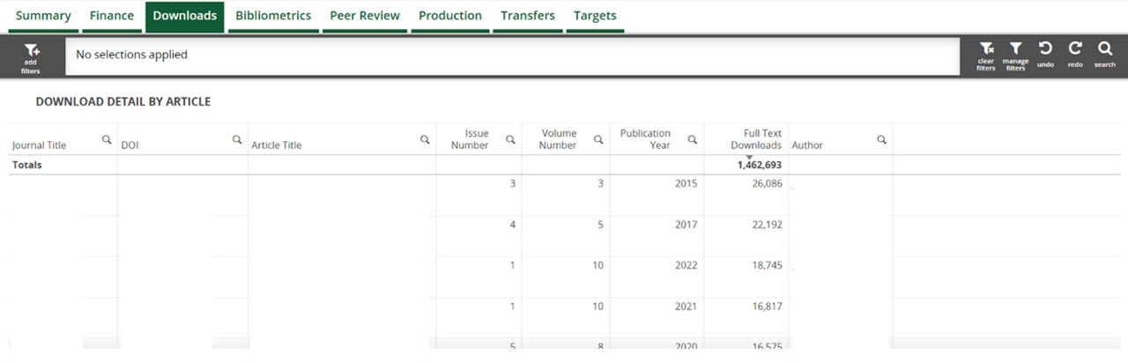Screen dimensions: 1128x363
Task: Select the total value 1,462,693
Action: pos(760,165)
